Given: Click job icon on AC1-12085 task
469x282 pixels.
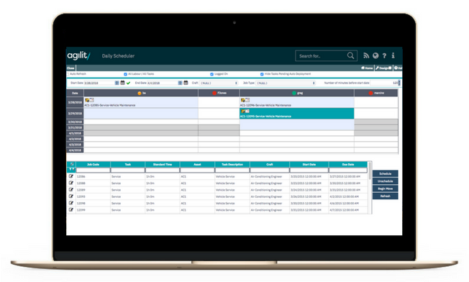Looking at the screenshot, I should (x=87, y=100).
